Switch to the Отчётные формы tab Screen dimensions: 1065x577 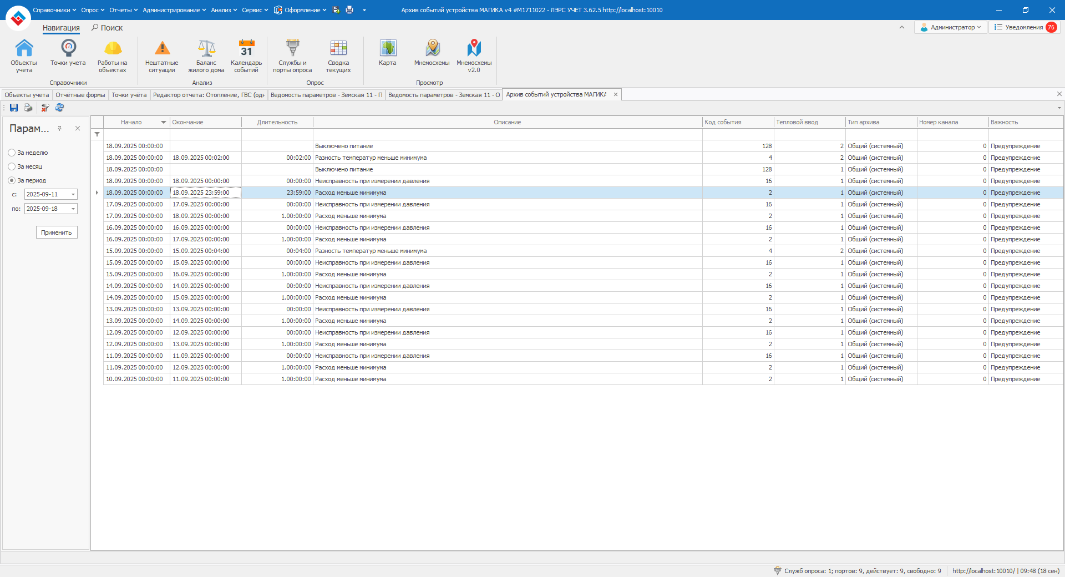pos(80,95)
